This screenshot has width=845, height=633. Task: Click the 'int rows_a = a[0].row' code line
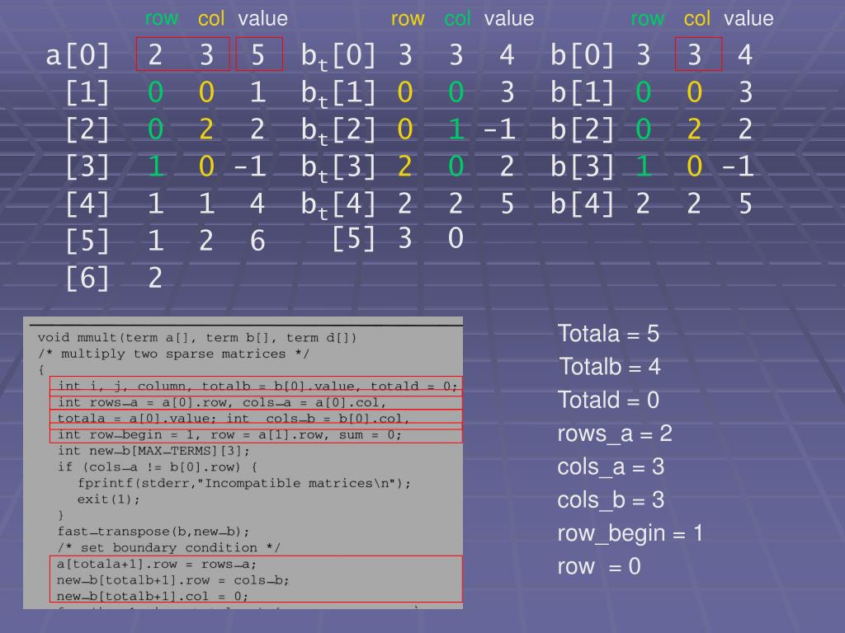click(x=222, y=402)
